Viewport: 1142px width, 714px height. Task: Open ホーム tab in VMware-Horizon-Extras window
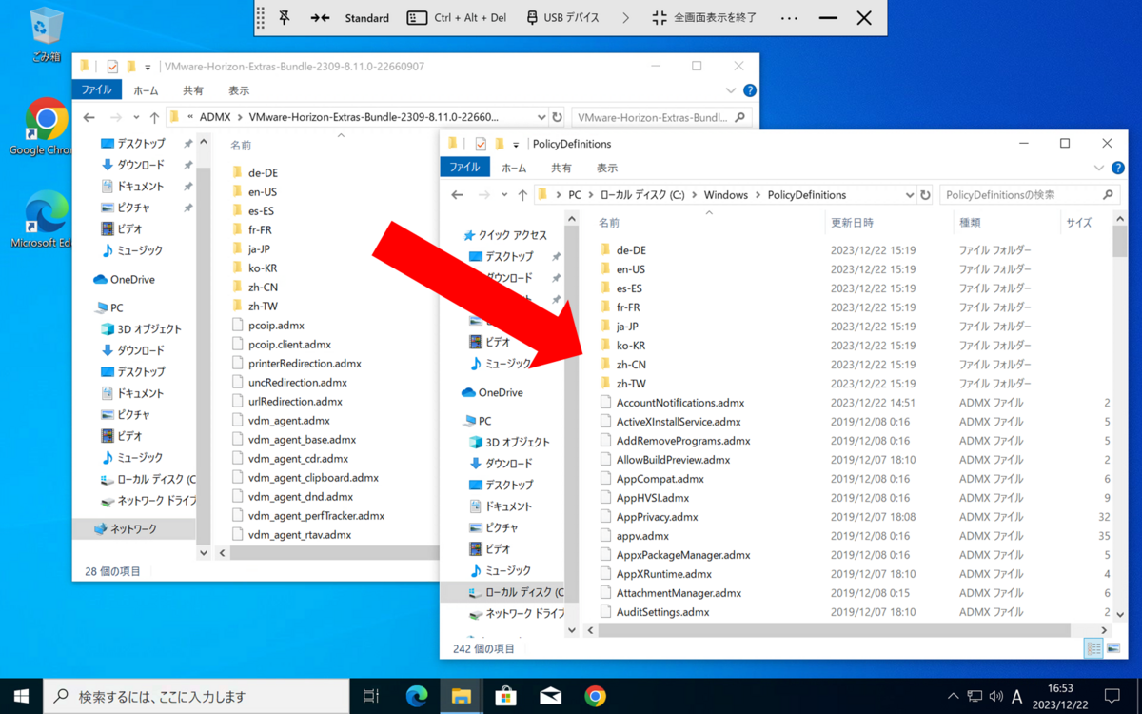pos(146,90)
